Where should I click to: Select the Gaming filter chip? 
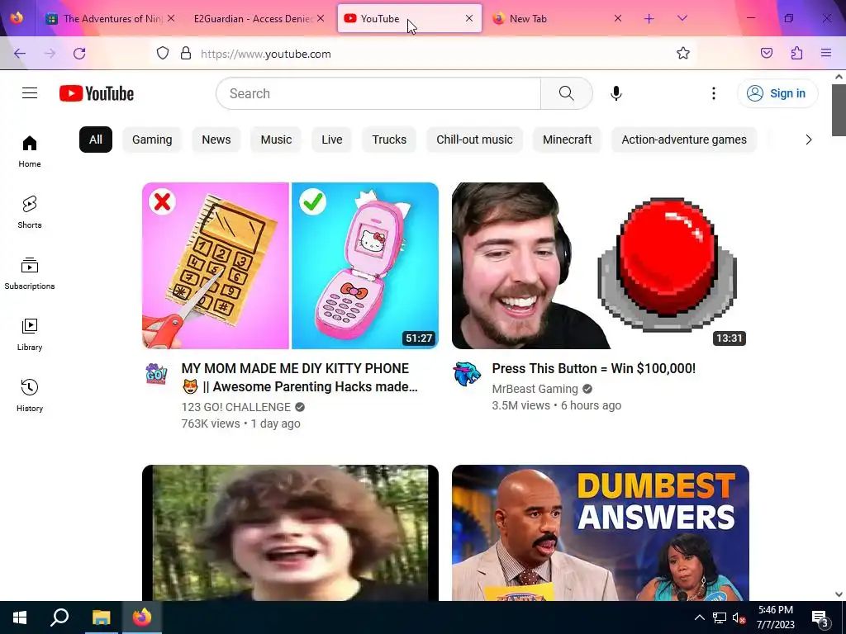pyautogui.click(x=152, y=140)
